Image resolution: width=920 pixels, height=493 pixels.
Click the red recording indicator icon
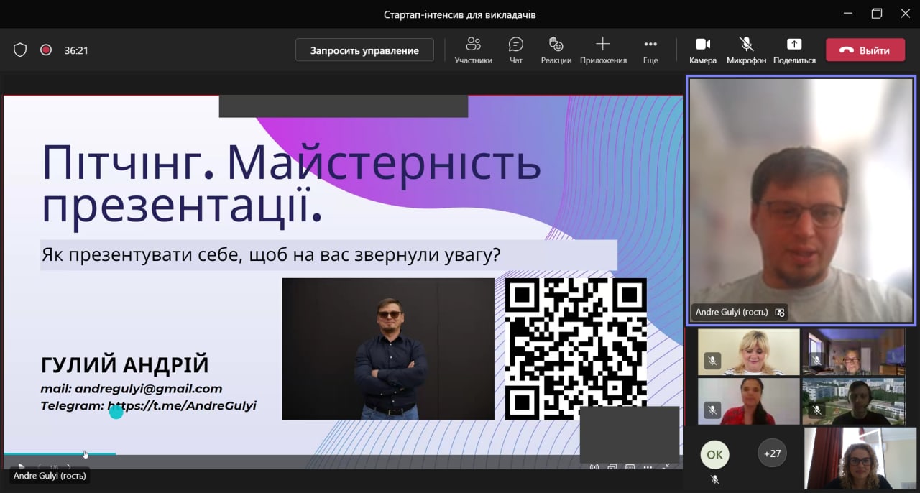(46, 50)
